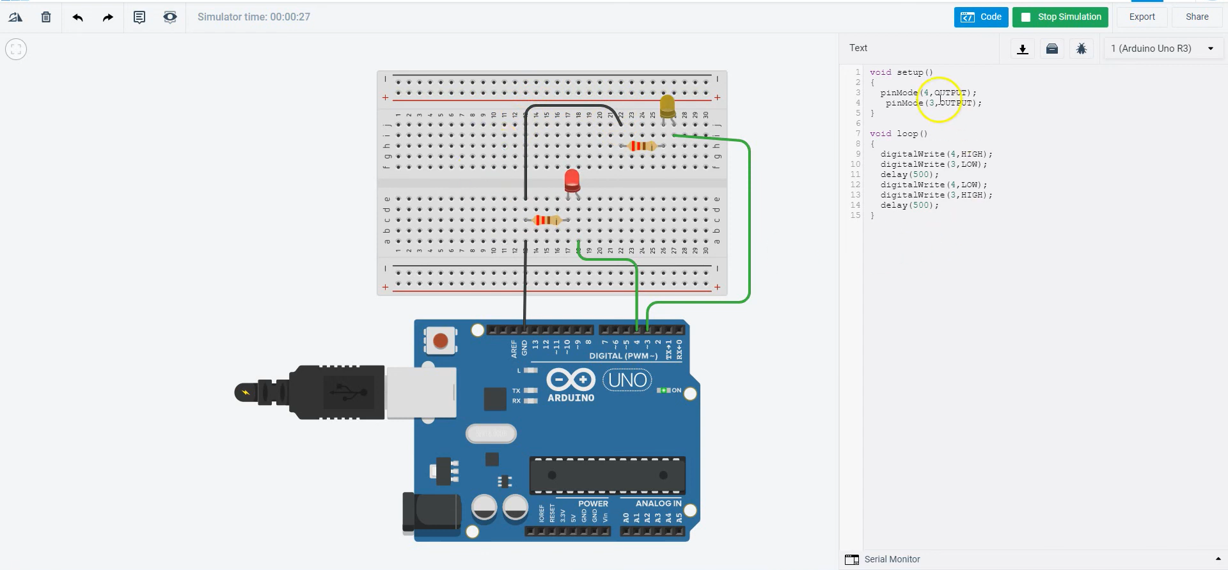Select the resistor near the yellow LED
This screenshot has height=570, width=1228.
[x=642, y=146]
